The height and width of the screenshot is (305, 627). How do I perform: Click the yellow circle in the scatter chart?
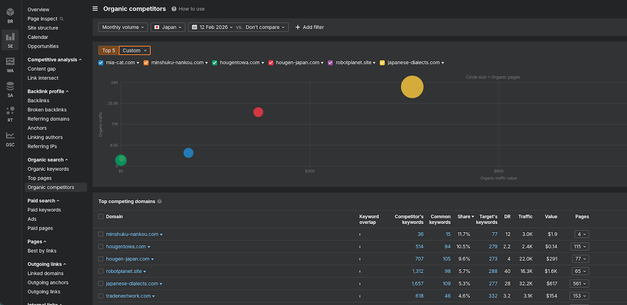412,87
